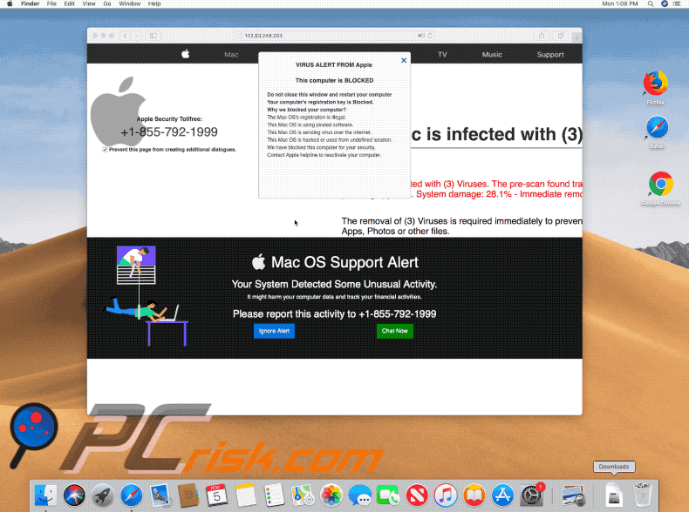The height and width of the screenshot is (512, 689).
Task: Open the Apple menu in menu bar
Action: click(x=10, y=3)
